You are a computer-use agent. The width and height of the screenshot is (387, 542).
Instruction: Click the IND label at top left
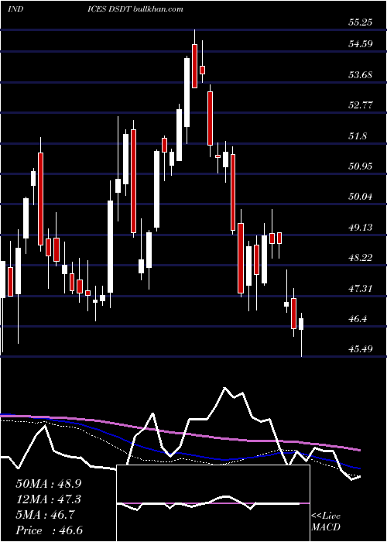15,9
